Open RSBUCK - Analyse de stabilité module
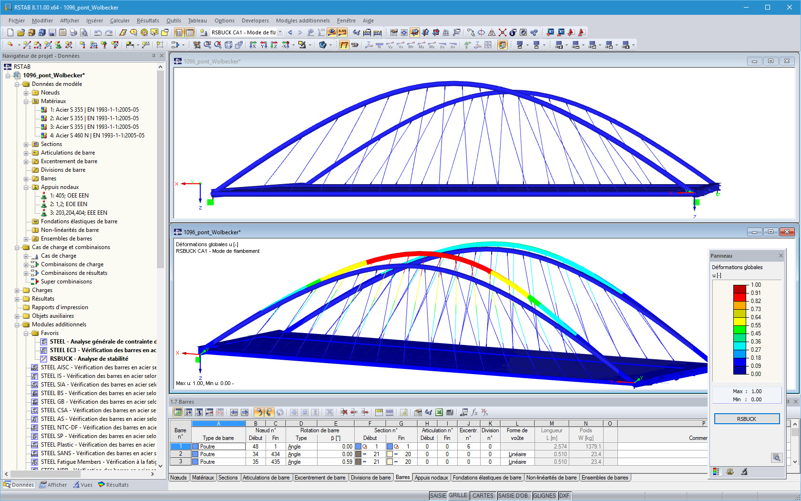This screenshot has height=501, width=801. coord(89,359)
